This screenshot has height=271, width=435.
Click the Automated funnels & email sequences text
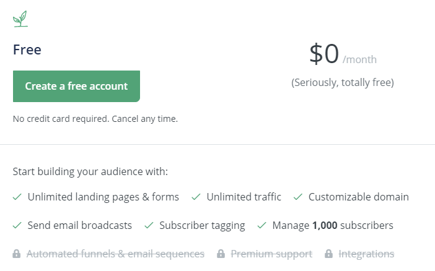pos(116,254)
